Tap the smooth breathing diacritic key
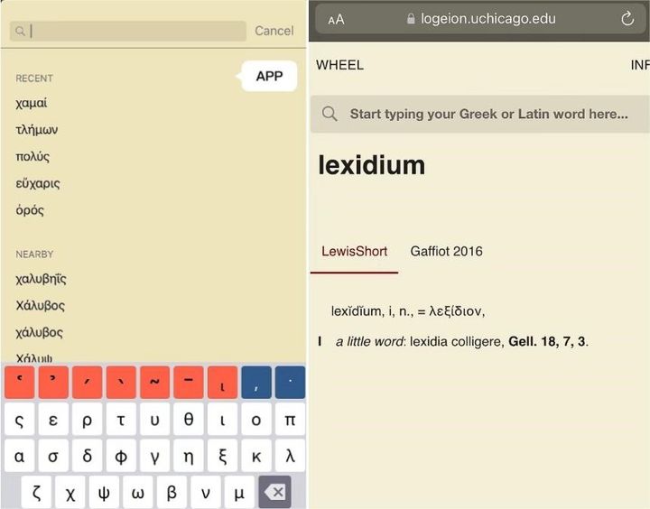 pyautogui.click(x=53, y=382)
